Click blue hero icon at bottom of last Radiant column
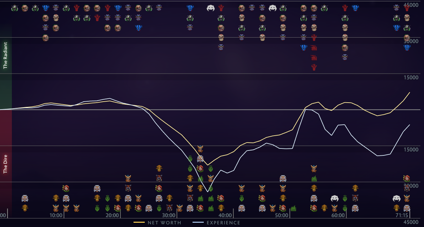This screenshot has width=424, height=227. 407,48
